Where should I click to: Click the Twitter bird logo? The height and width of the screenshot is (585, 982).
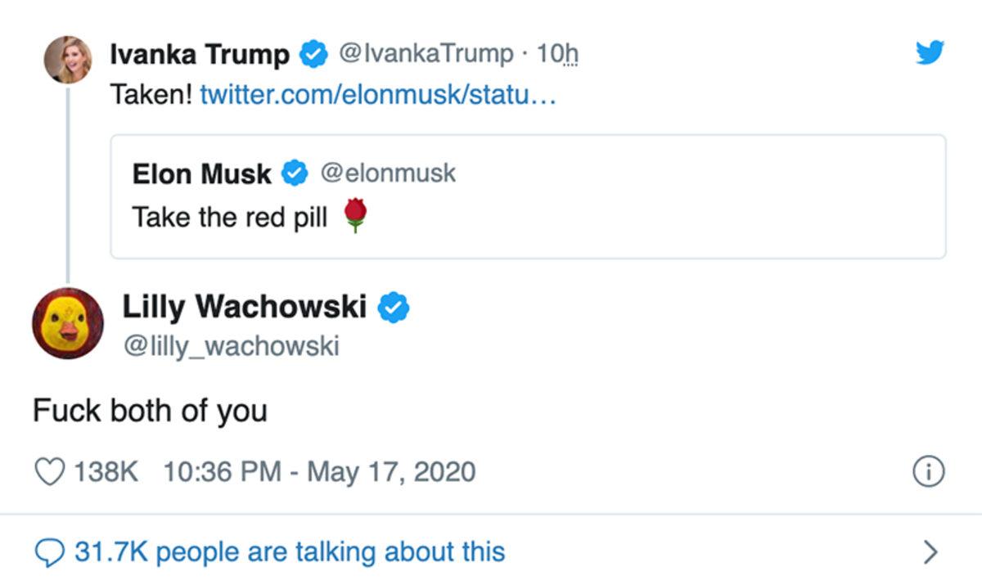[929, 53]
